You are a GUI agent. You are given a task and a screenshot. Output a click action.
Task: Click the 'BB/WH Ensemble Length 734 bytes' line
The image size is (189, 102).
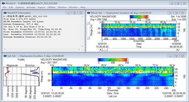pos(23,22)
